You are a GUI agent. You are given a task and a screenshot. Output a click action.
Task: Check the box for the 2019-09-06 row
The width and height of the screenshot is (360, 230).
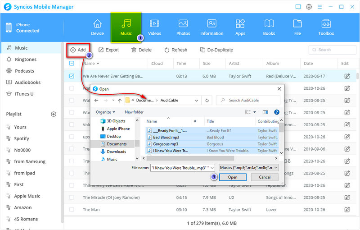(x=72, y=149)
